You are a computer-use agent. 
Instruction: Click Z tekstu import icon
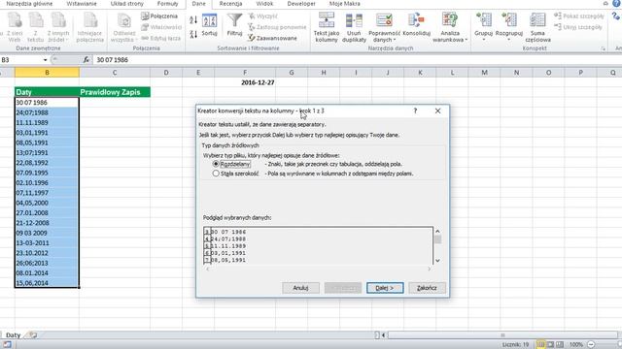(x=35, y=20)
